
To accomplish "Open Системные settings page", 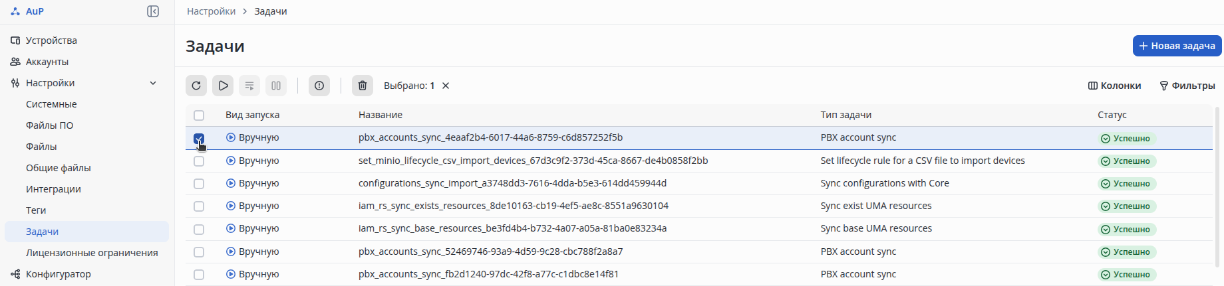I will point(51,104).
